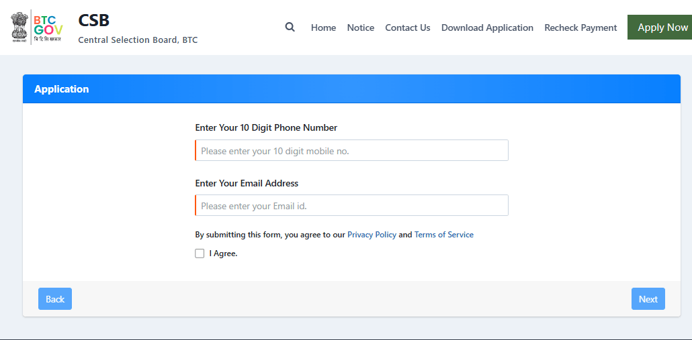Focus the Email id input field
692x340 pixels.
click(351, 206)
